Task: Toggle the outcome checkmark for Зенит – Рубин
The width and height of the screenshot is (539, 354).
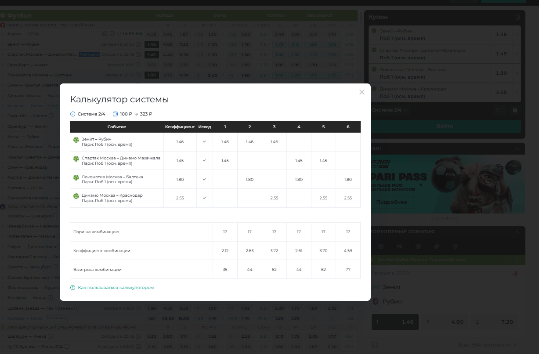Action: click(204, 142)
